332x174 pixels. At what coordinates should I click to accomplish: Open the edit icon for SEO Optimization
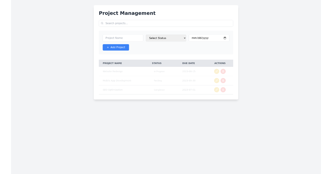point(217,90)
